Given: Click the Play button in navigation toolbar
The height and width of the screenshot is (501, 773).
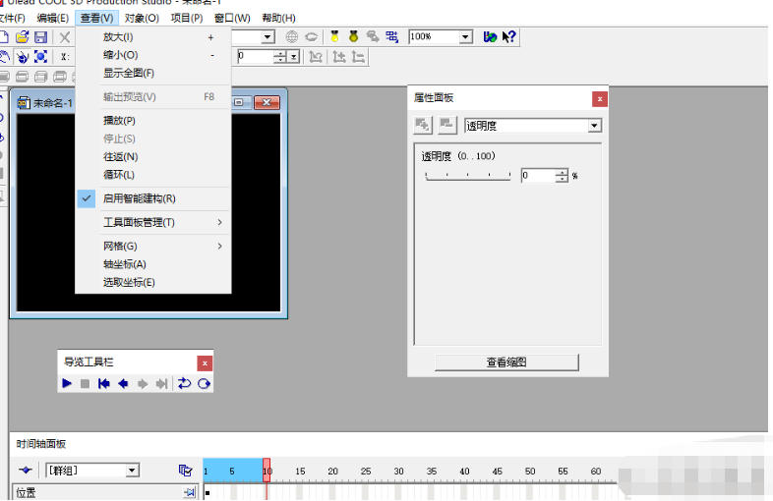Looking at the screenshot, I should click(x=67, y=383).
